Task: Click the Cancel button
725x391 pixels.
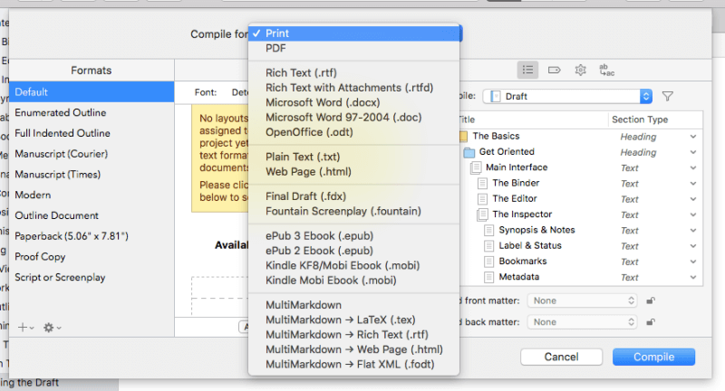Action: (561, 357)
